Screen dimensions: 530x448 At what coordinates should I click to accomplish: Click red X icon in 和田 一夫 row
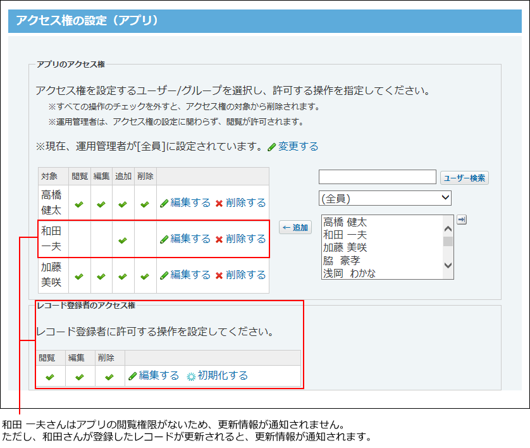[219, 240]
